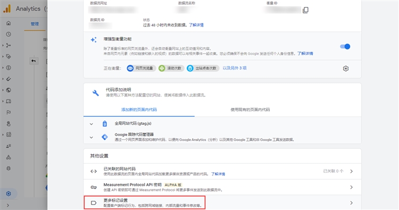Click the 网页浏览量 eye chip
The image size is (399, 210).
coord(141,68)
